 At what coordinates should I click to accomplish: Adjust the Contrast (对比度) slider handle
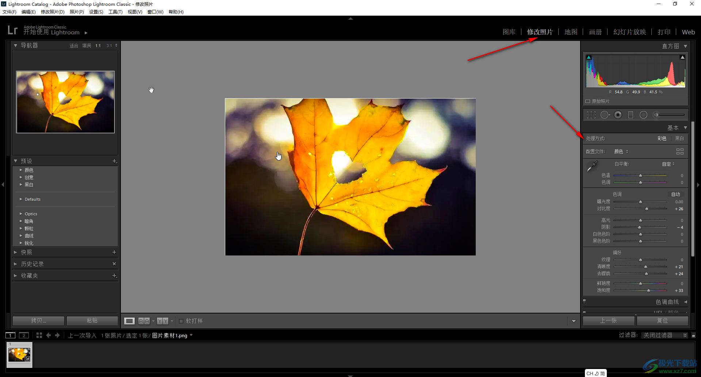pyautogui.click(x=647, y=209)
